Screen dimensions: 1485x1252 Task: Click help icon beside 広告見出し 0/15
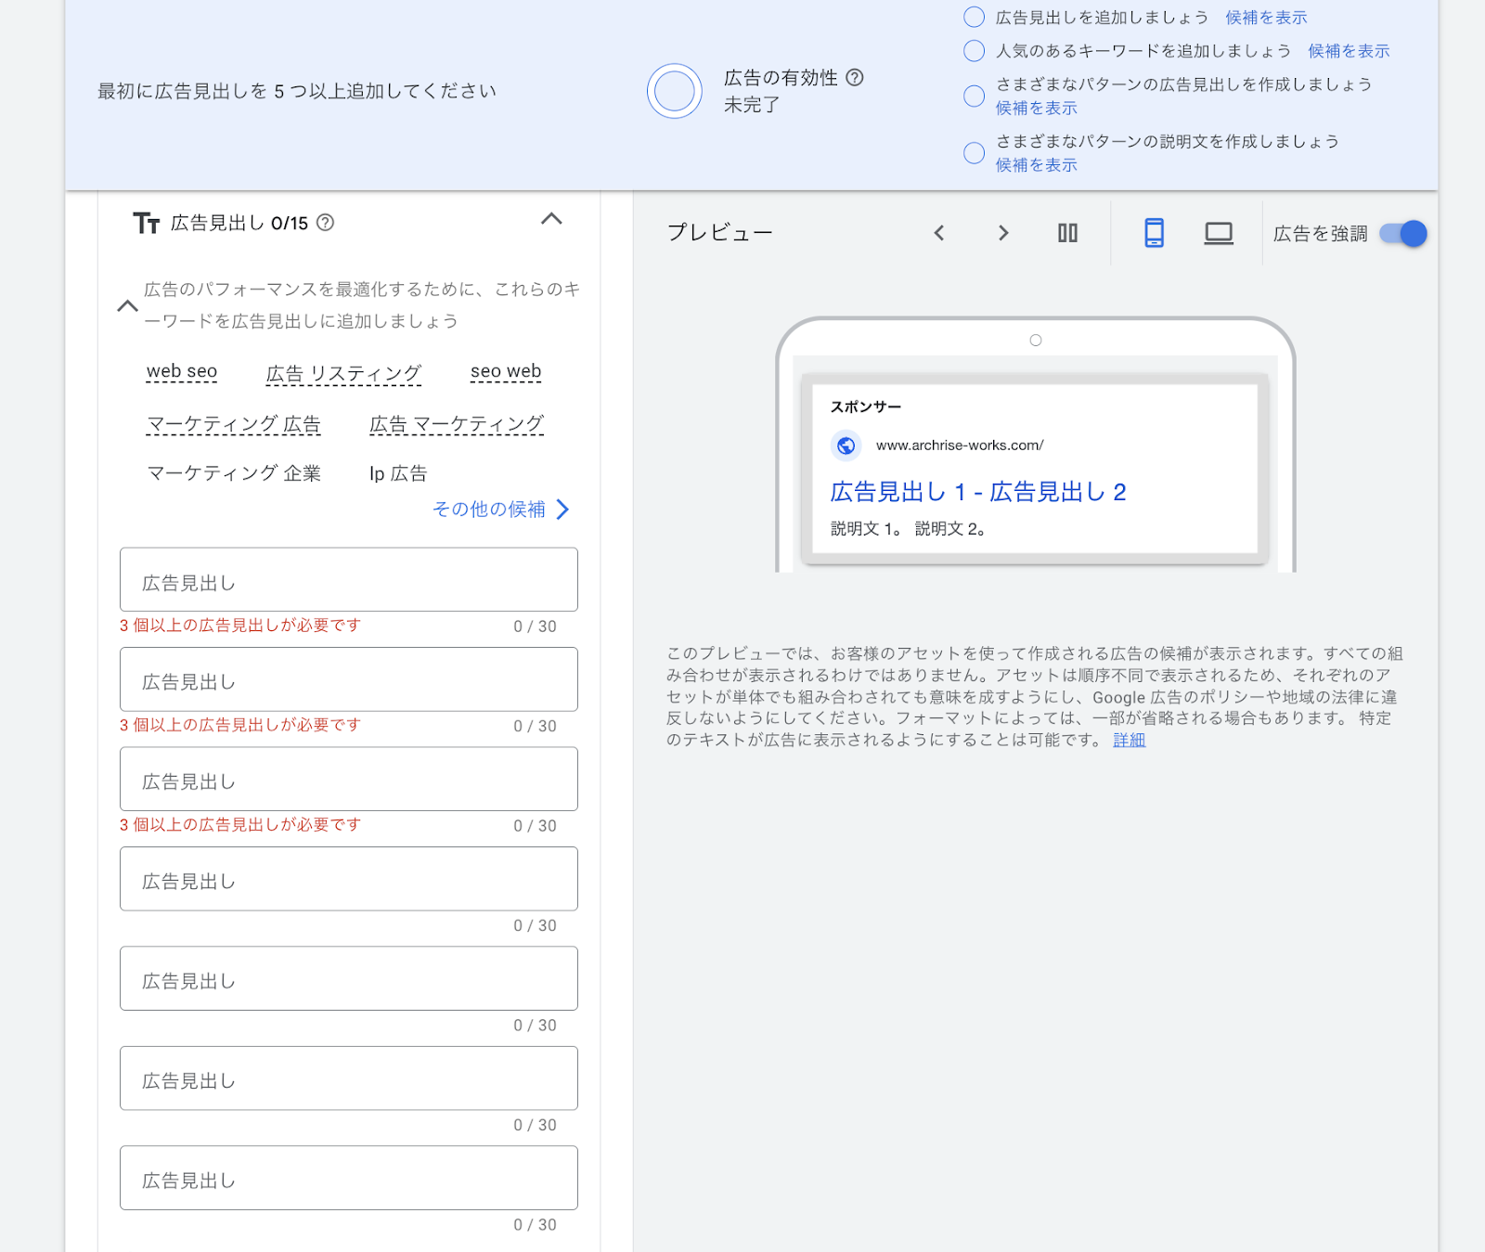tap(326, 223)
